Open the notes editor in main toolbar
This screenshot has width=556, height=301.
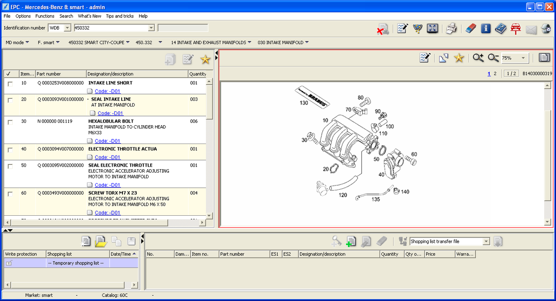(402, 29)
